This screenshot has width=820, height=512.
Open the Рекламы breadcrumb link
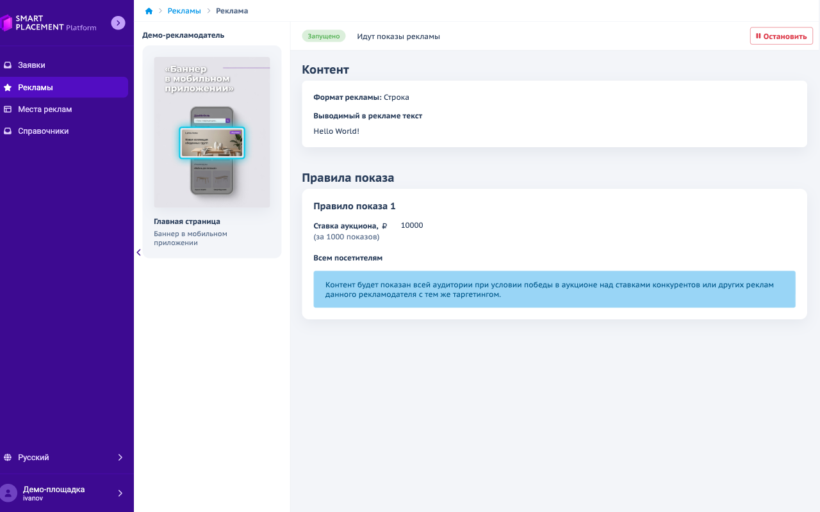(x=184, y=11)
